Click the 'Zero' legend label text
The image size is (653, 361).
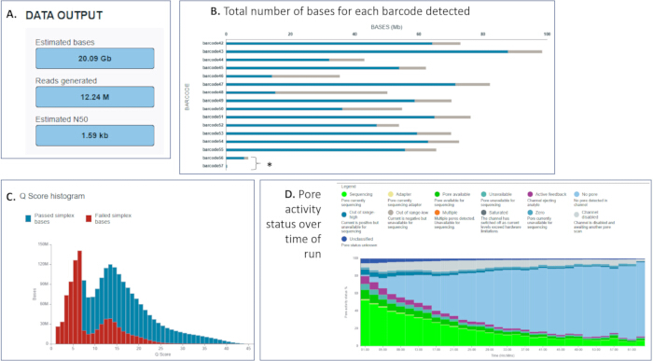coord(540,213)
